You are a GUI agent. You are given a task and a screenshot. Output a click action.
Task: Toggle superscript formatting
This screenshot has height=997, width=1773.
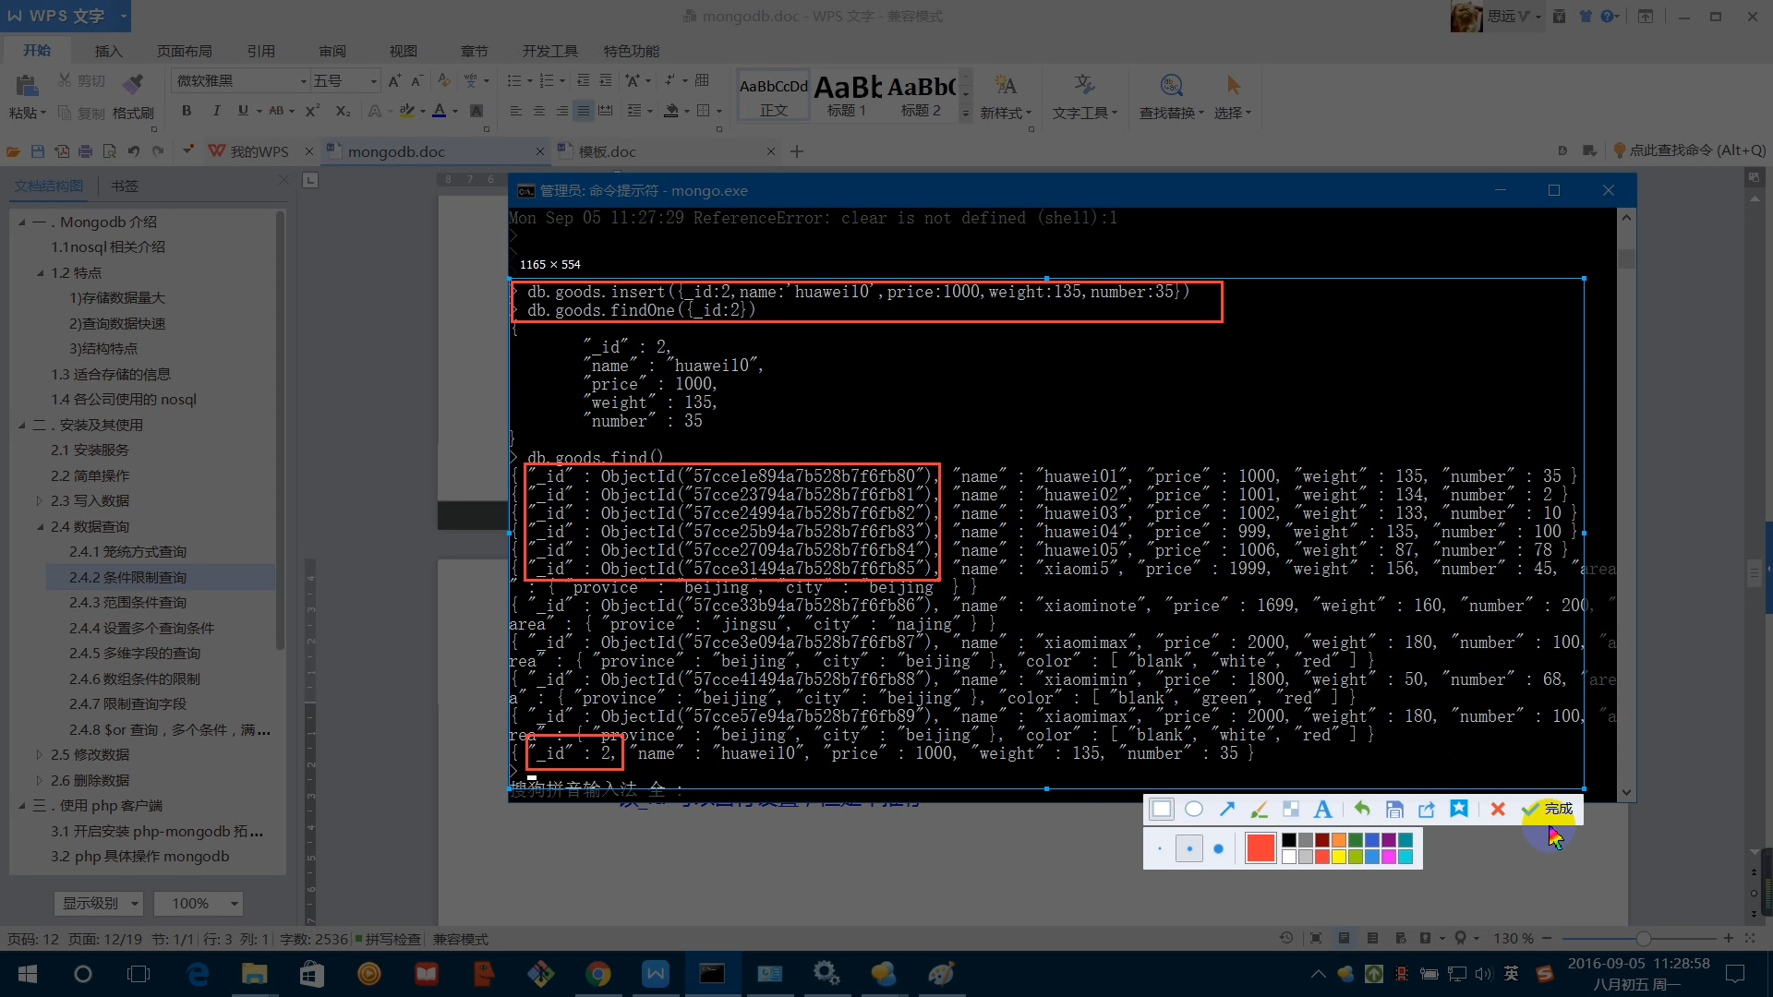(312, 111)
